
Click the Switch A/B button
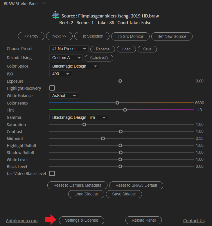tap(99, 58)
